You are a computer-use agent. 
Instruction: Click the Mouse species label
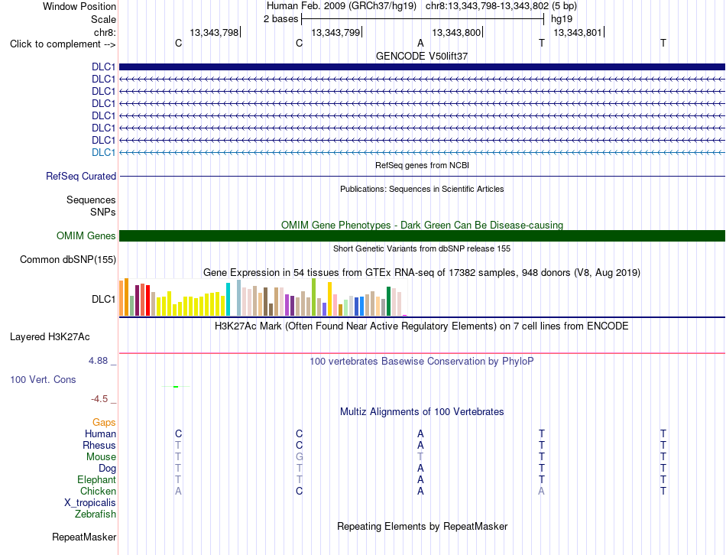tap(101, 457)
